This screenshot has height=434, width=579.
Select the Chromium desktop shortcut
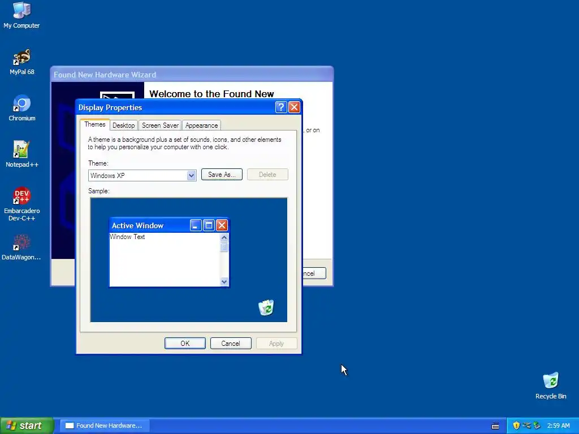(22, 108)
